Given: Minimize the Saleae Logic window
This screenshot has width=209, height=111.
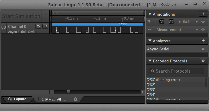Looking at the screenshot, I should point(186,4).
